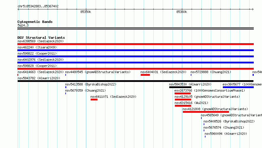This screenshot has width=262, height=148.
Task: Select the small blue marker under nsv4480545
Action: 66,75
